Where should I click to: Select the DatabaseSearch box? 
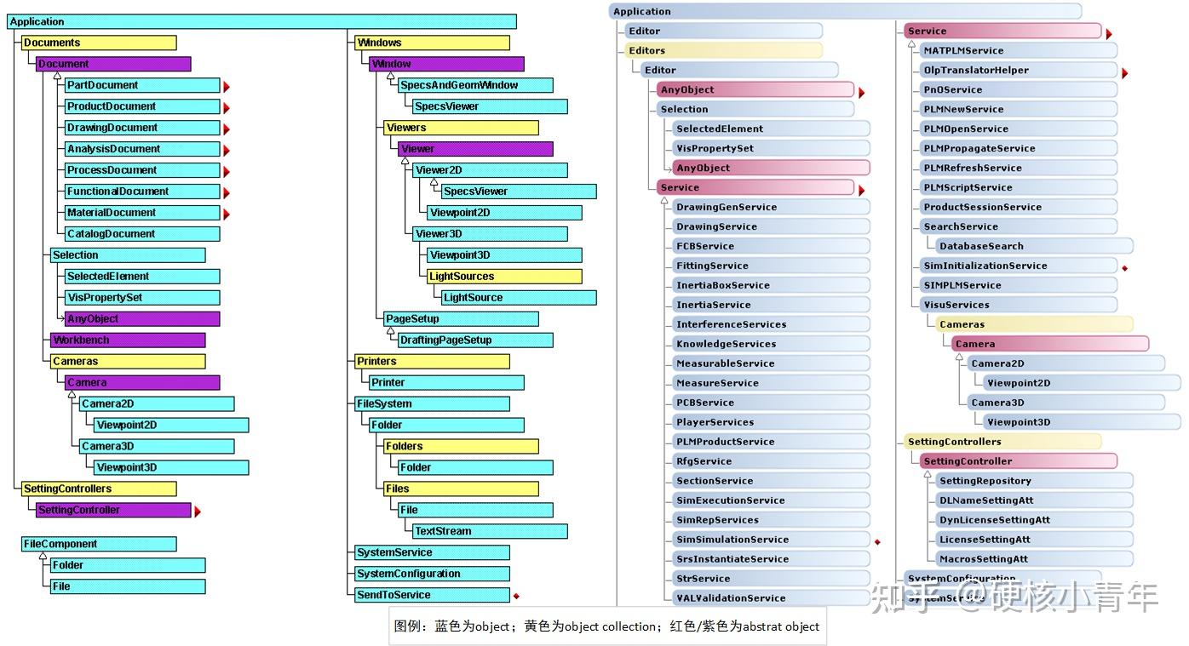tap(1034, 246)
